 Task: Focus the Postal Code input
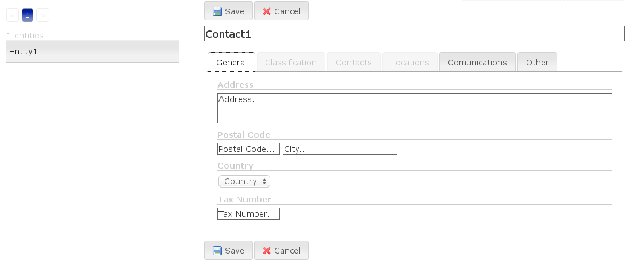(x=249, y=149)
